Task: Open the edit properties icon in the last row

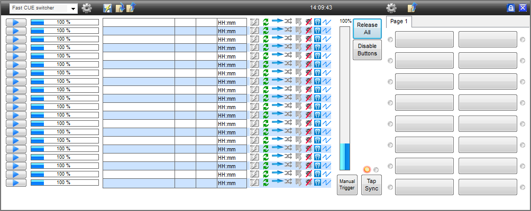Action: [x=254, y=183]
